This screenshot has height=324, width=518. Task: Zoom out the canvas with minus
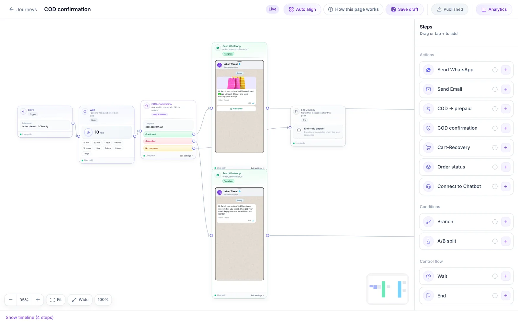click(11, 300)
